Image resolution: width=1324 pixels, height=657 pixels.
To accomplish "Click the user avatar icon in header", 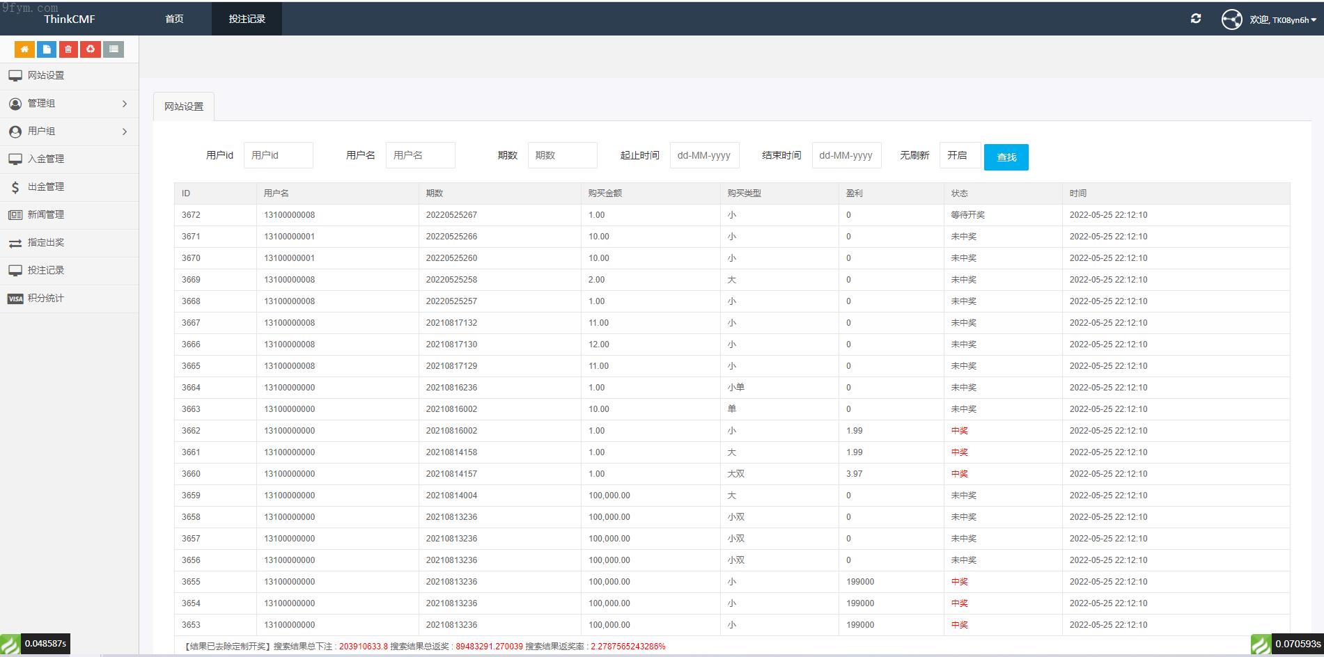I will click(x=1231, y=19).
